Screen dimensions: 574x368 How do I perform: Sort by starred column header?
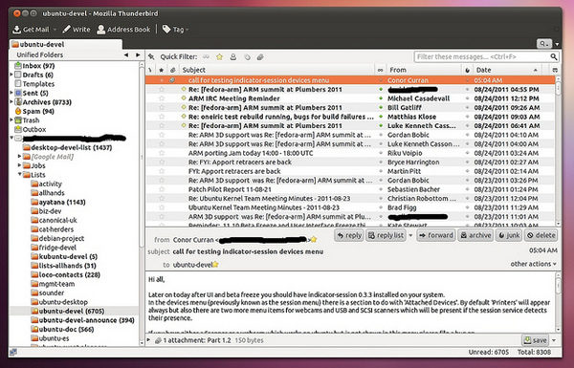(x=161, y=70)
